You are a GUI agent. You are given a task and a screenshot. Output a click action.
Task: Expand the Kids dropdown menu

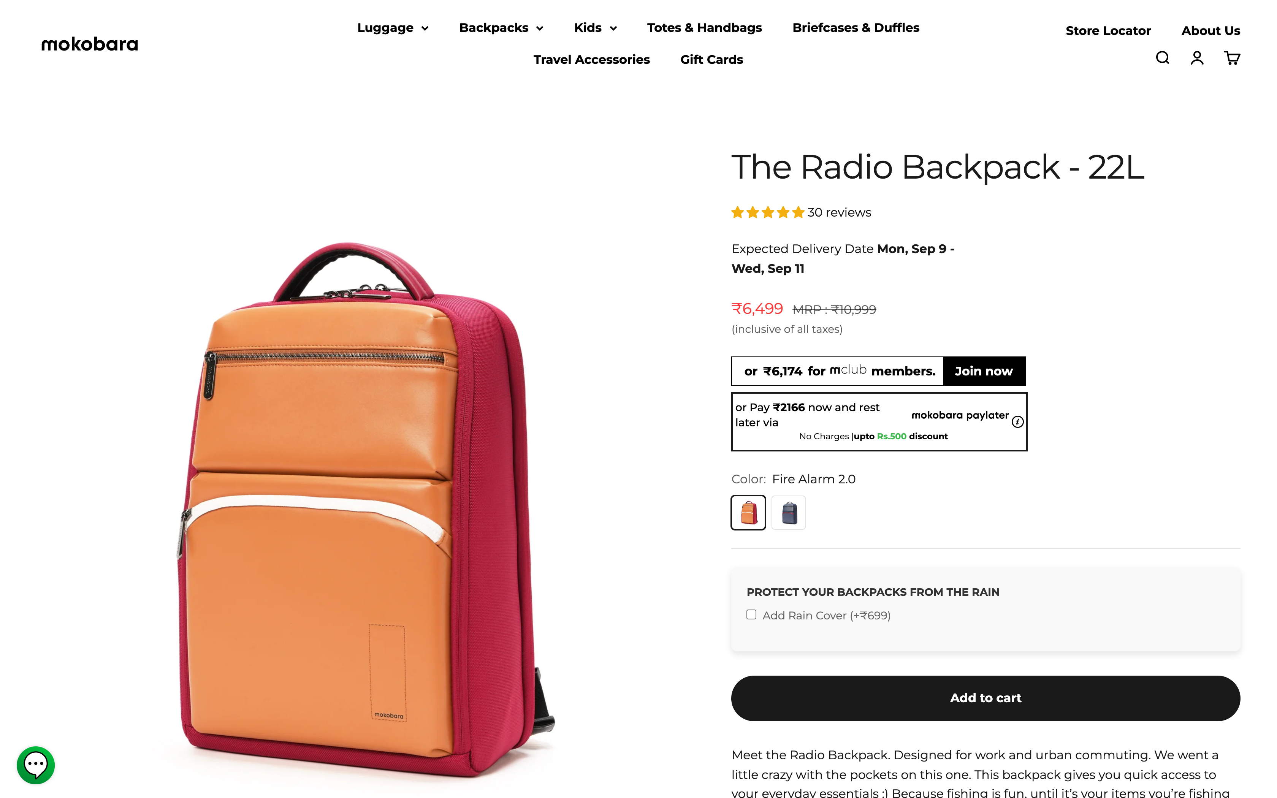[595, 27]
